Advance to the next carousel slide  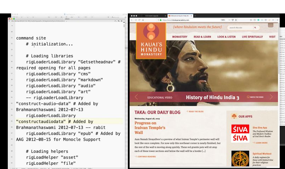(271, 97)
